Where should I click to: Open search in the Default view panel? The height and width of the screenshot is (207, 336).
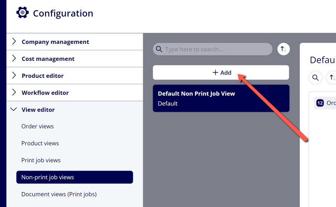(315, 77)
